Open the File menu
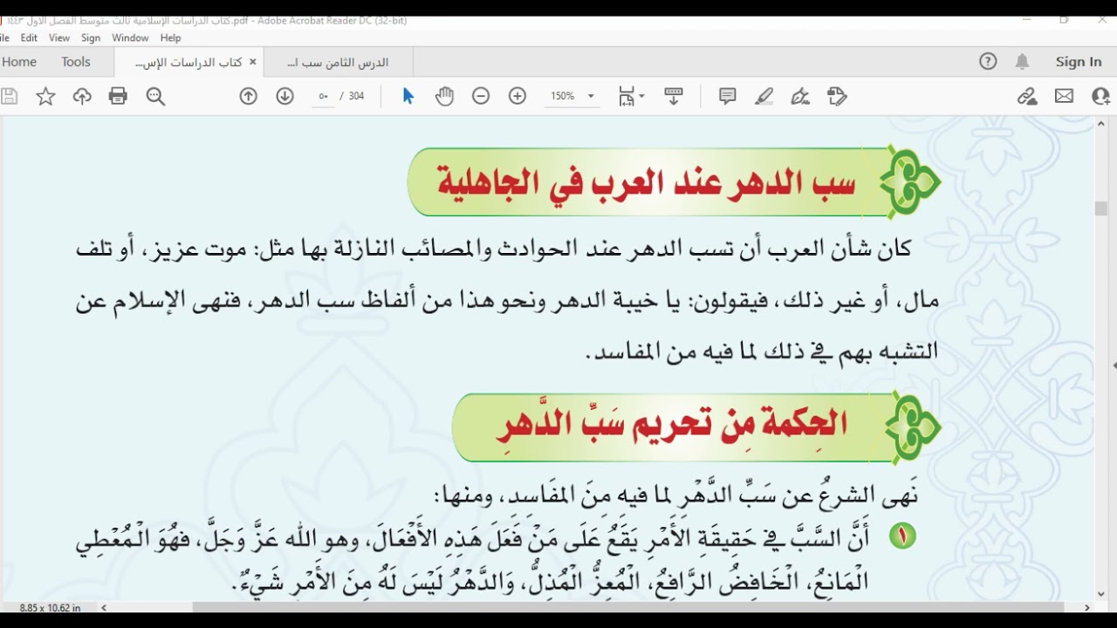This screenshot has height=628, width=1117. (4, 38)
